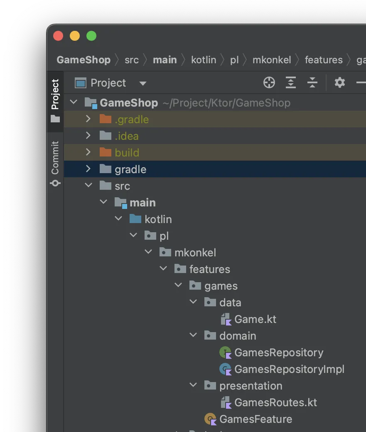366x432 pixels.
Task: Collapse the kotlin source folder
Action: (x=118, y=218)
